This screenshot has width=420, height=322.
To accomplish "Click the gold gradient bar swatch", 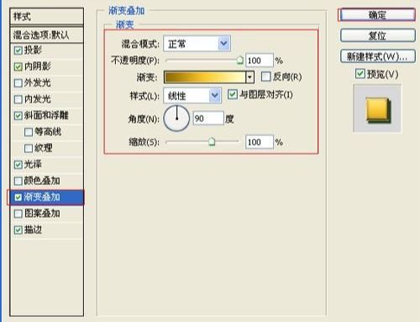I will point(205,77).
